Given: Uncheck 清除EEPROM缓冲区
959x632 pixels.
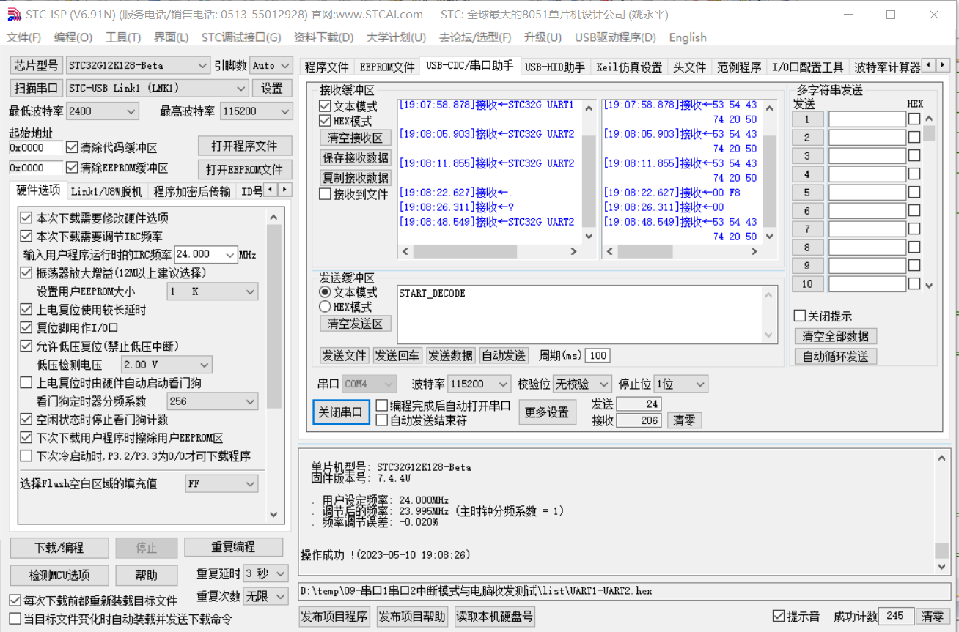Looking at the screenshot, I should 72,168.
